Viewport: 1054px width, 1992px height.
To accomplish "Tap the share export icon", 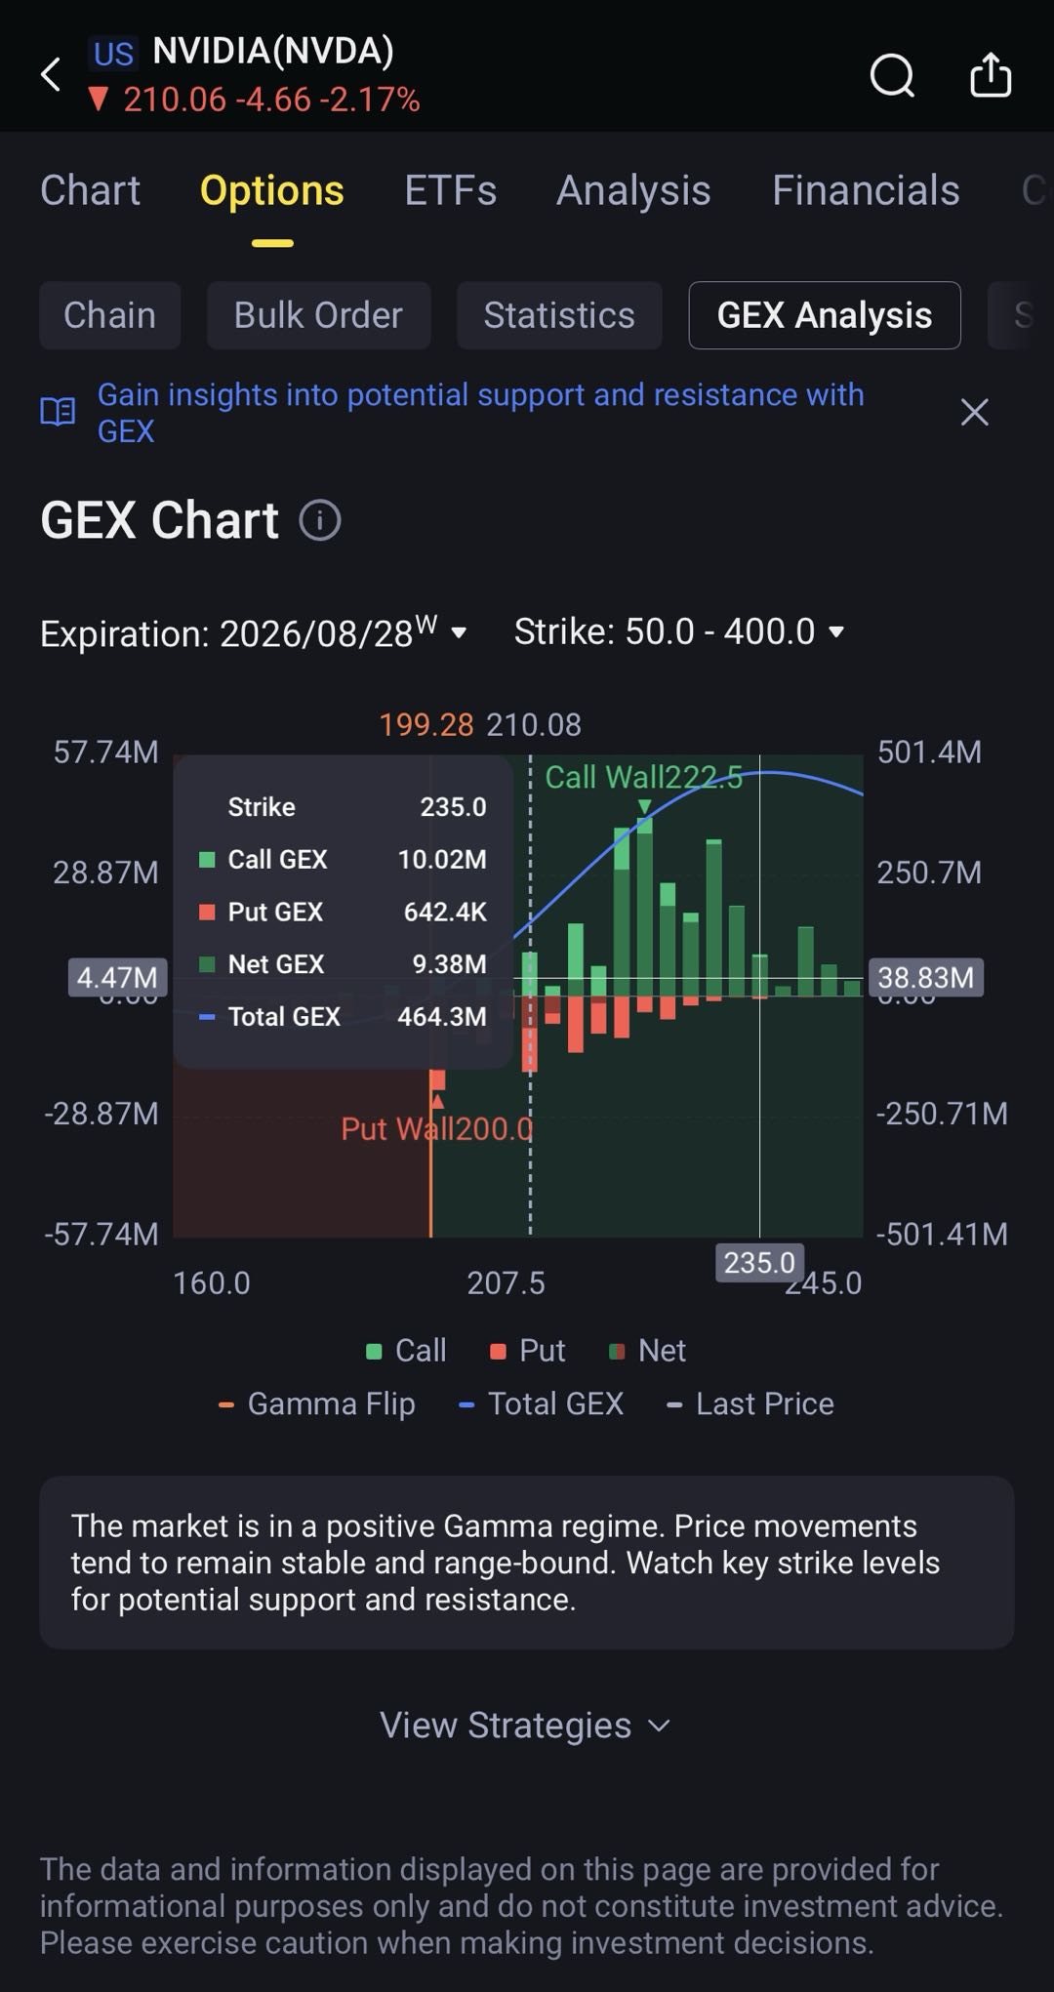I will pos(991,74).
